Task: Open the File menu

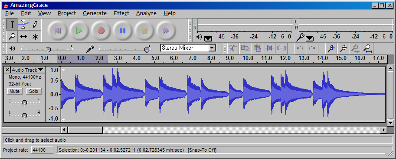Action: tap(10, 13)
